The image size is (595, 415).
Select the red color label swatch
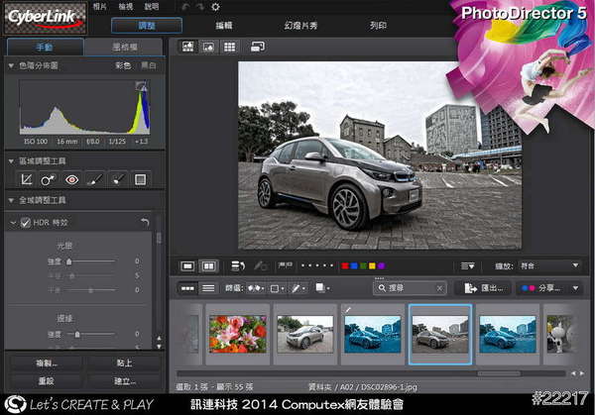pyautogui.click(x=344, y=265)
